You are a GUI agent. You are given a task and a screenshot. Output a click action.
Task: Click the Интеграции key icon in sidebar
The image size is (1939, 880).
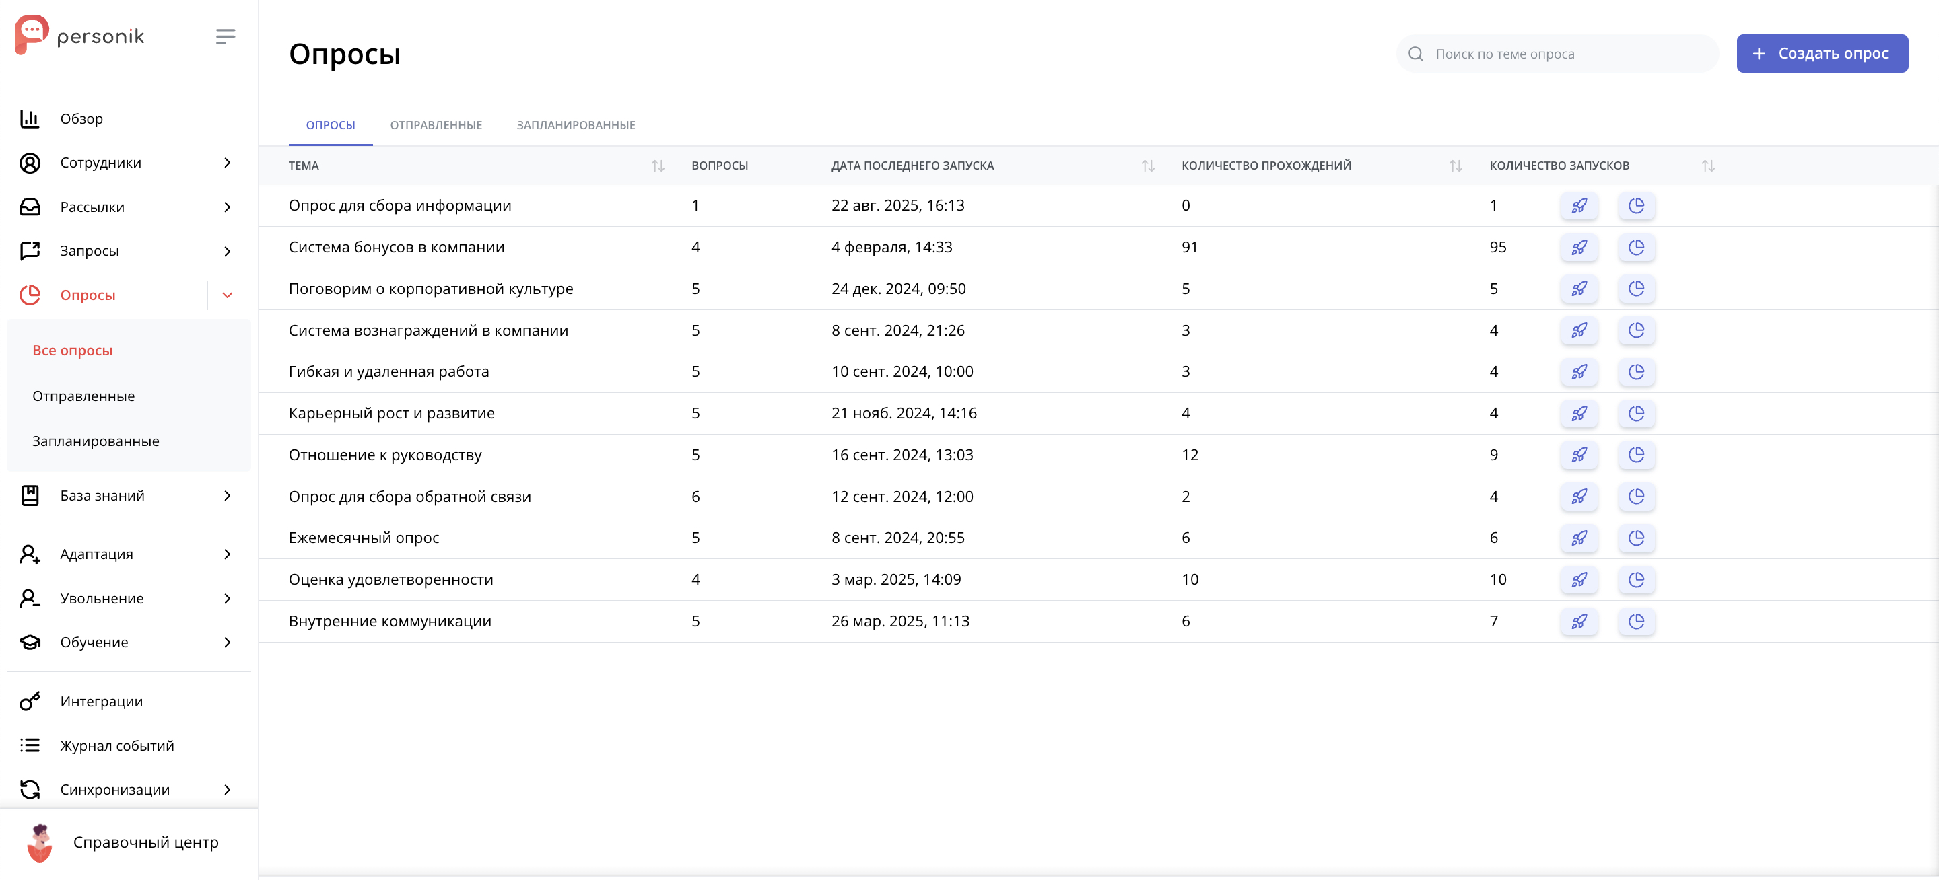30,702
